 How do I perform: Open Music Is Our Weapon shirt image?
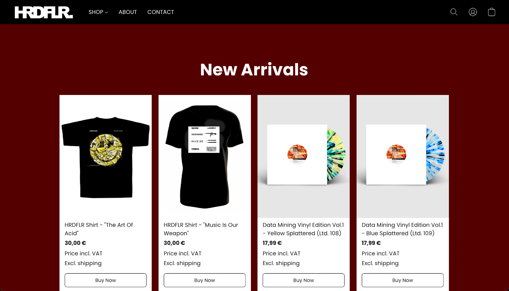(205, 156)
